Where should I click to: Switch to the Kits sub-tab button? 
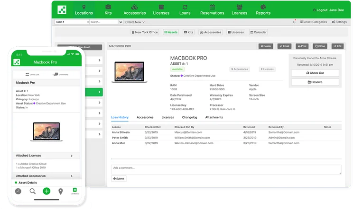tap(189, 32)
